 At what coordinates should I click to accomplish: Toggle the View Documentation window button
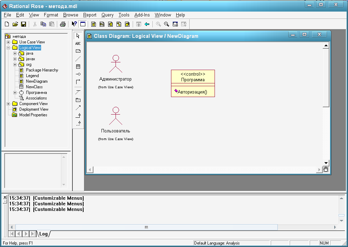[x=83, y=24]
